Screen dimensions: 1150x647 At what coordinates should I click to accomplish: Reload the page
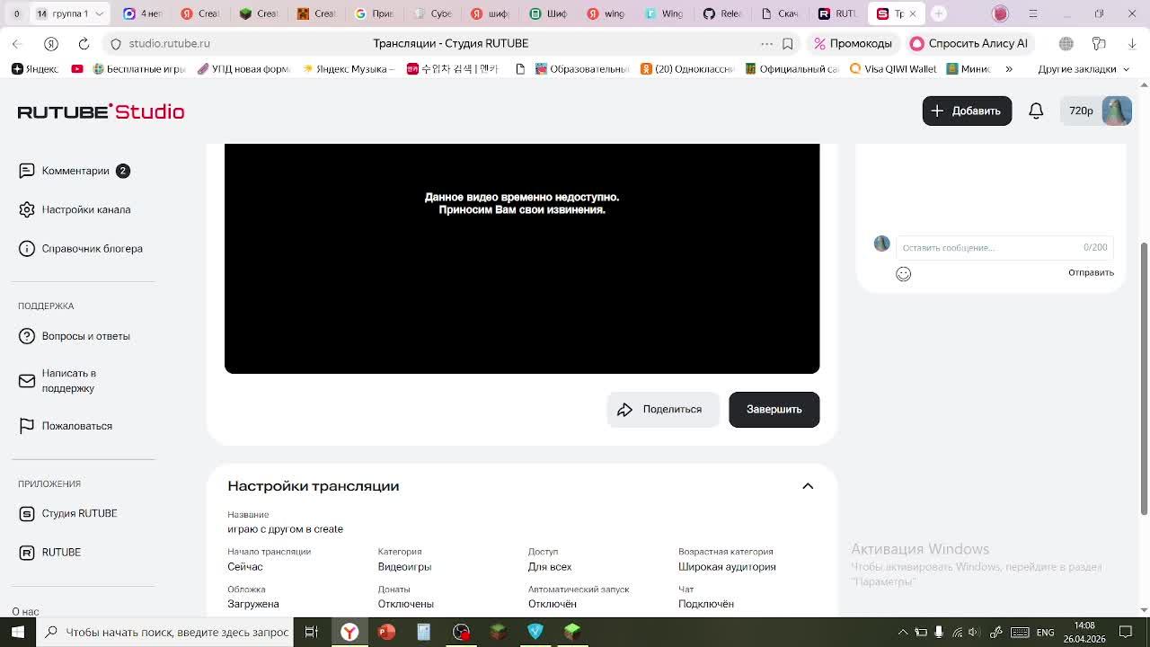(84, 43)
